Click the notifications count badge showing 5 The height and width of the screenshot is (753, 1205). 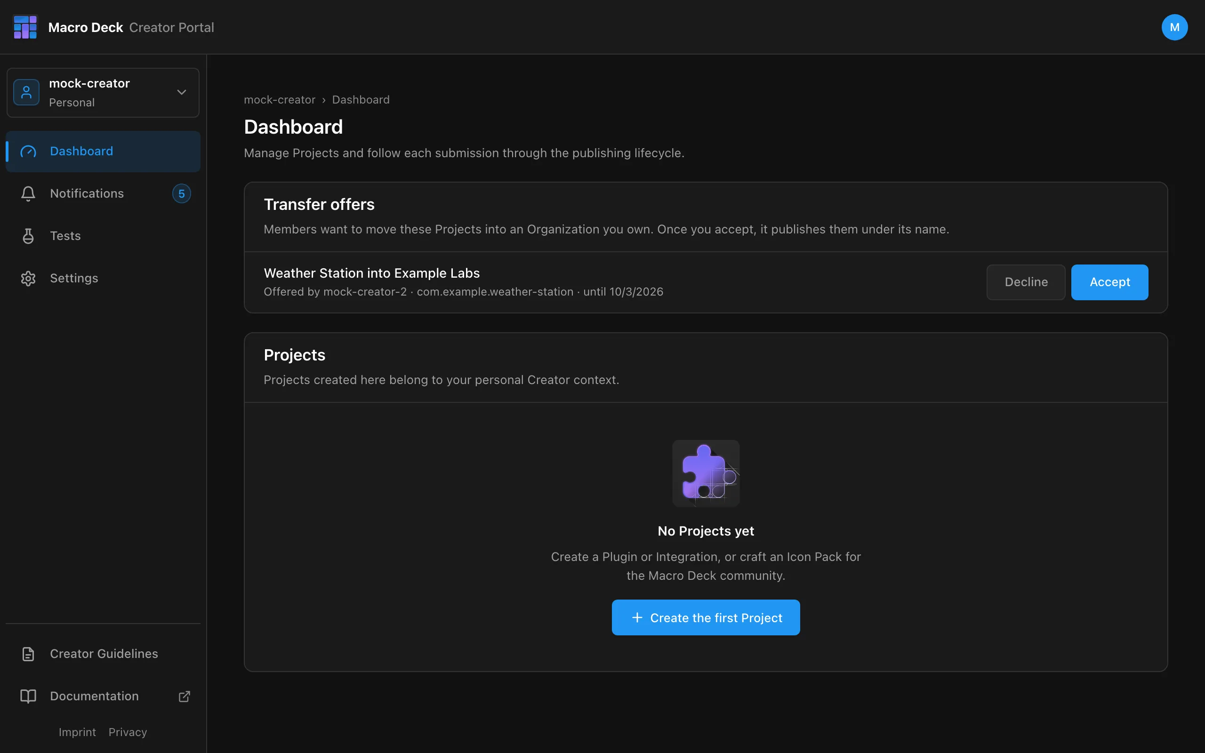click(x=182, y=194)
